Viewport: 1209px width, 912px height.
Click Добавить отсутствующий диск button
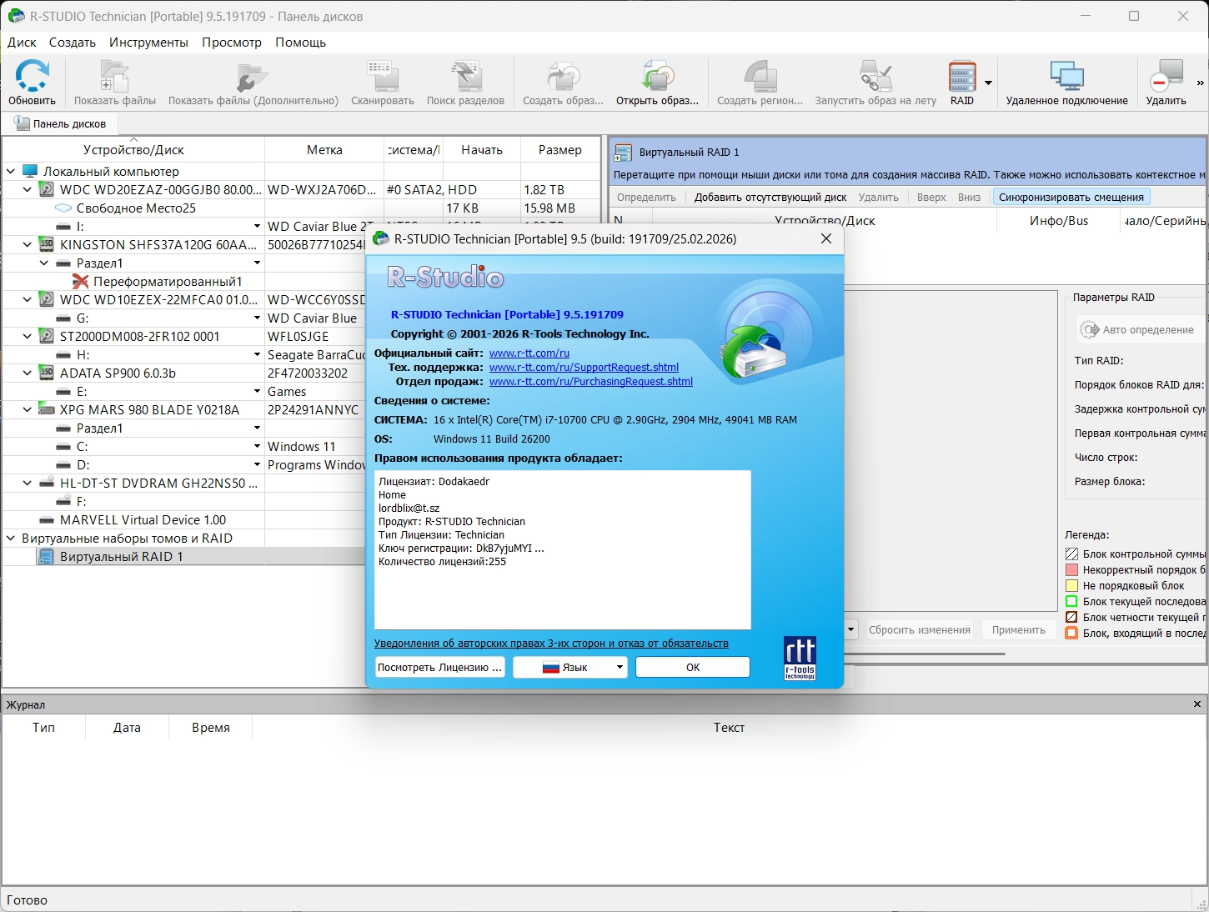pos(770,197)
